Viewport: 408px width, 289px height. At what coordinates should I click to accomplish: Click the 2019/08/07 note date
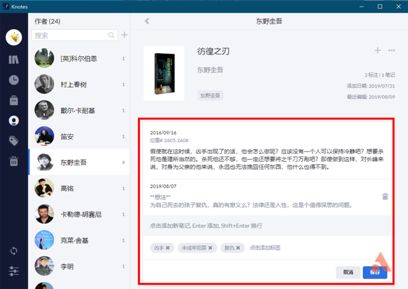(x=163, y=186)
